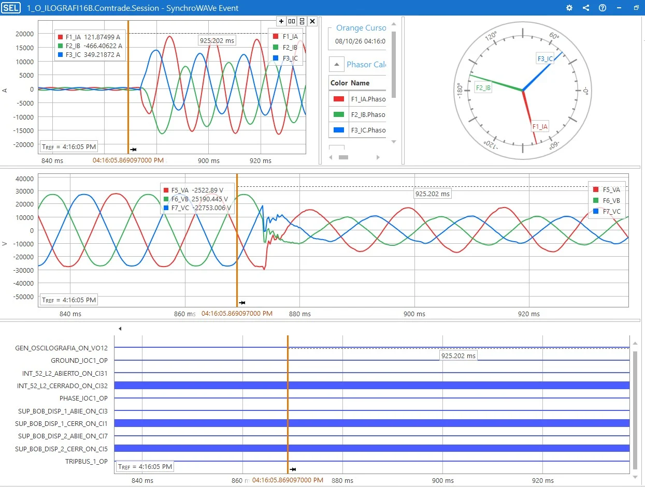Viewport: 645px width, 487px height.
Task: Click the Phasor Calc heading text
Action: (366, 65)
